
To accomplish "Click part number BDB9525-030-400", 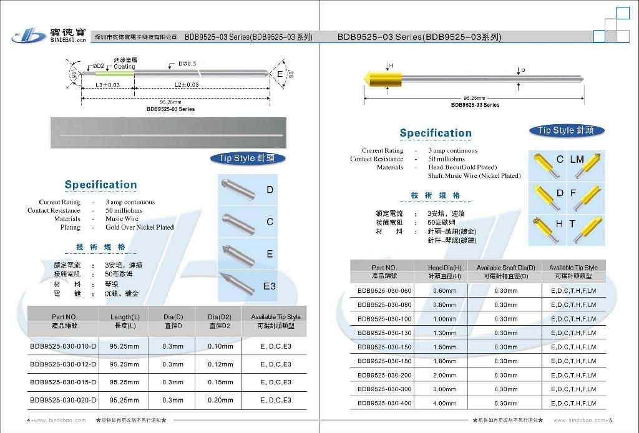I will tap(384, 404).
